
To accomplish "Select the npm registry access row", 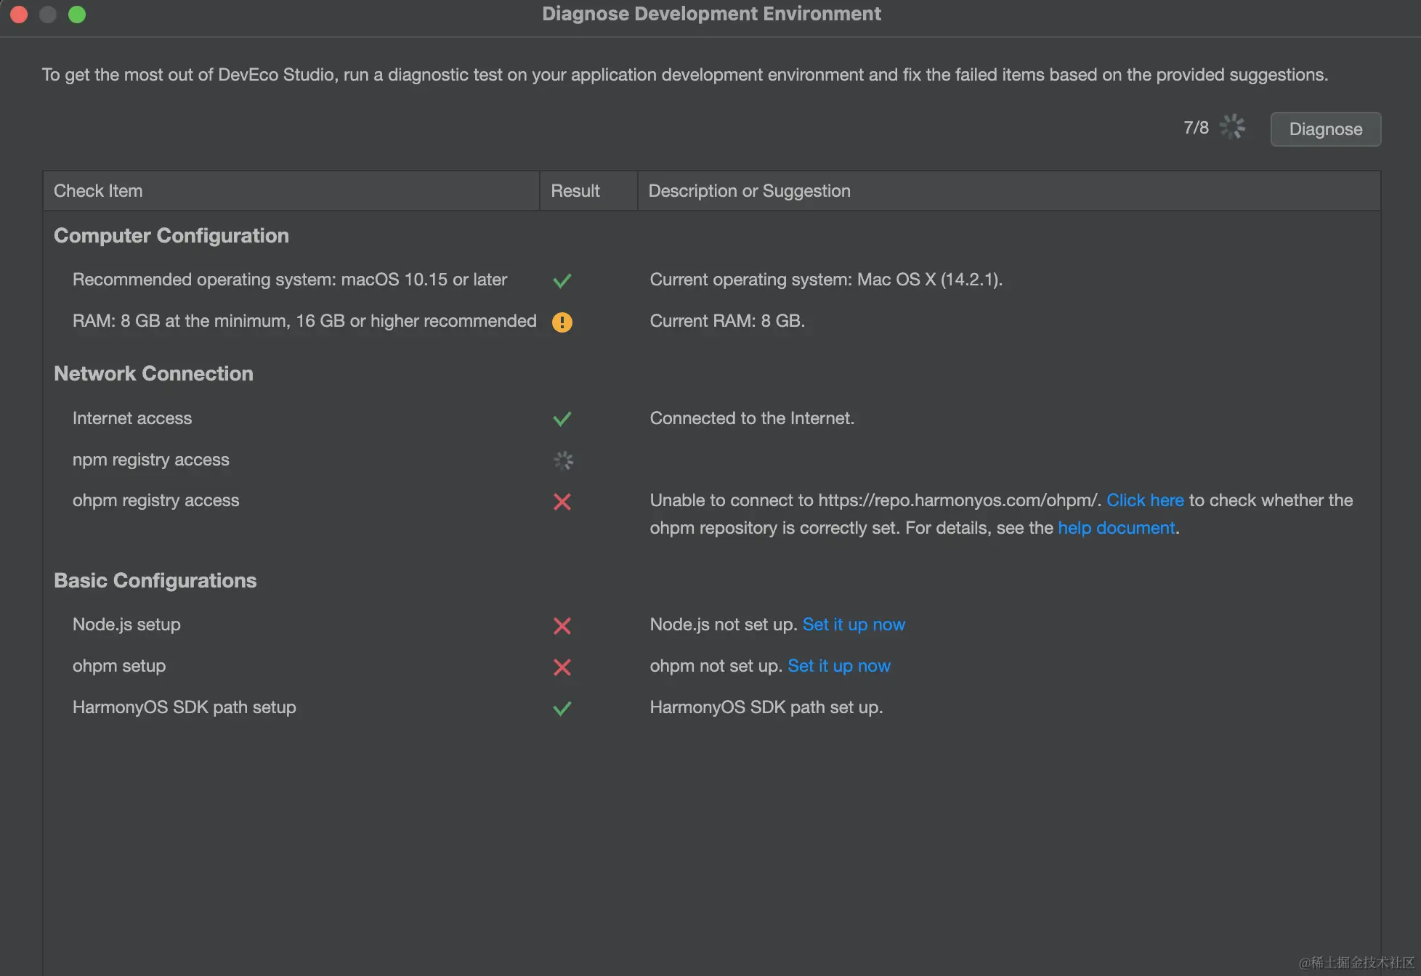I will pyautogui.click(x=150, y=460).
